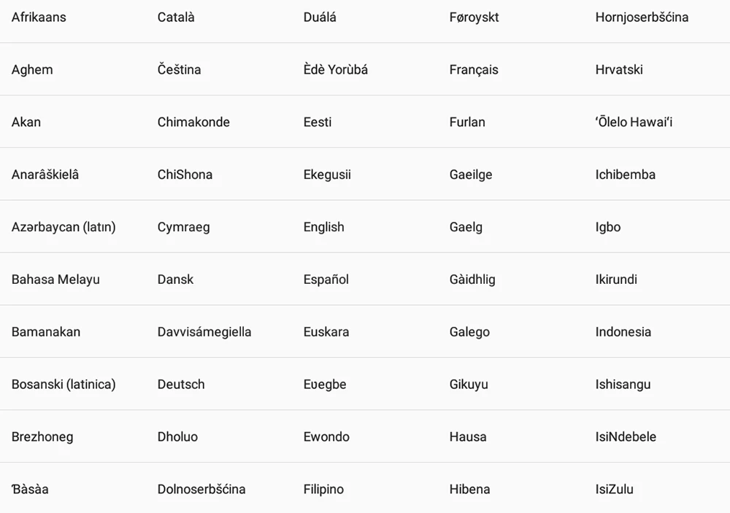The width and height of the screenshot is (730, 513).
Task: Select Galego language option
Action: 469,332
